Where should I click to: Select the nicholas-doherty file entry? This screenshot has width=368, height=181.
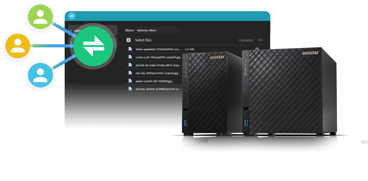pos(158,89)
